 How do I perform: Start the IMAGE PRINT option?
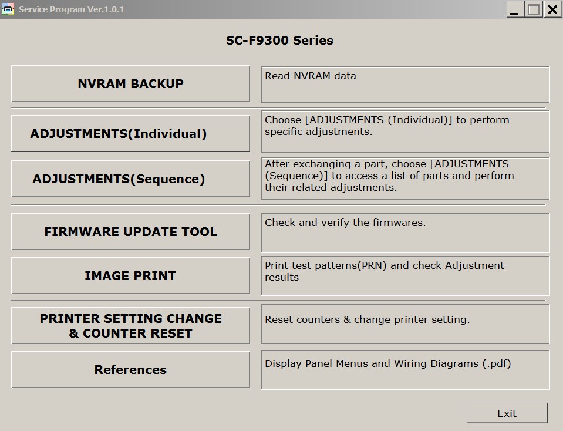pyautogui.click(x=130, y=276)
